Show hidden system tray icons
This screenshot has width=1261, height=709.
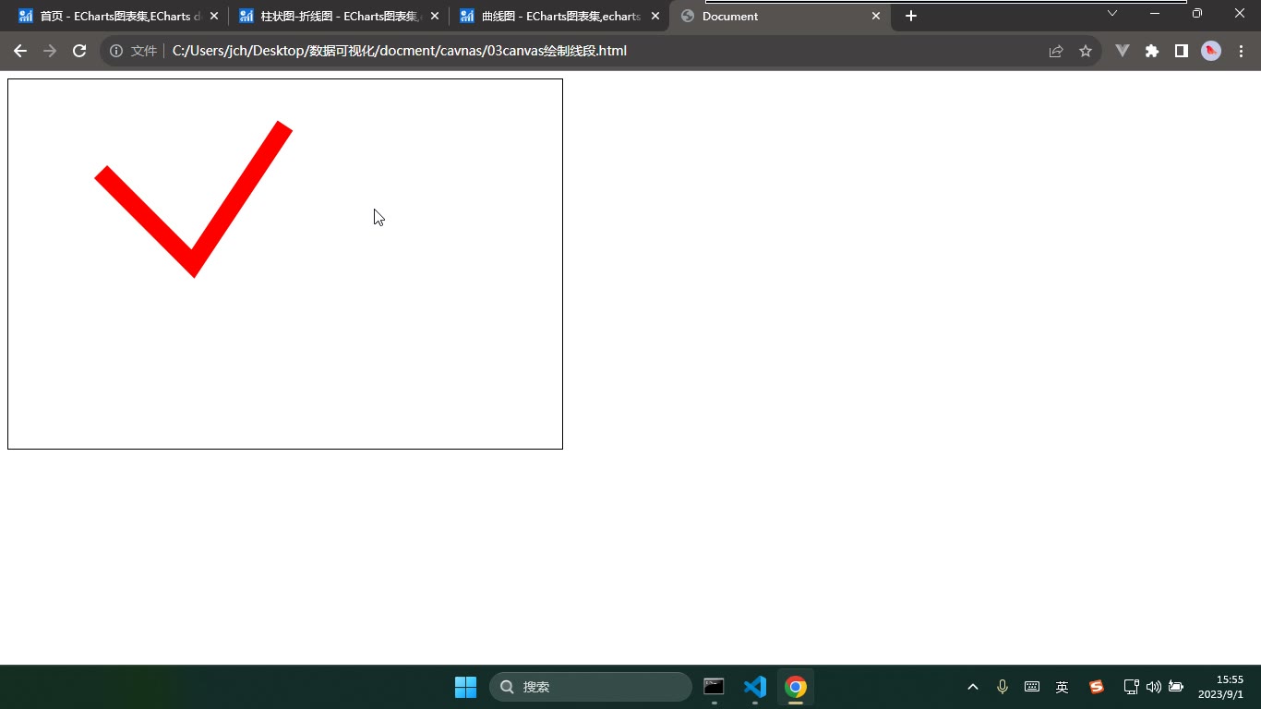pos(972,687)
